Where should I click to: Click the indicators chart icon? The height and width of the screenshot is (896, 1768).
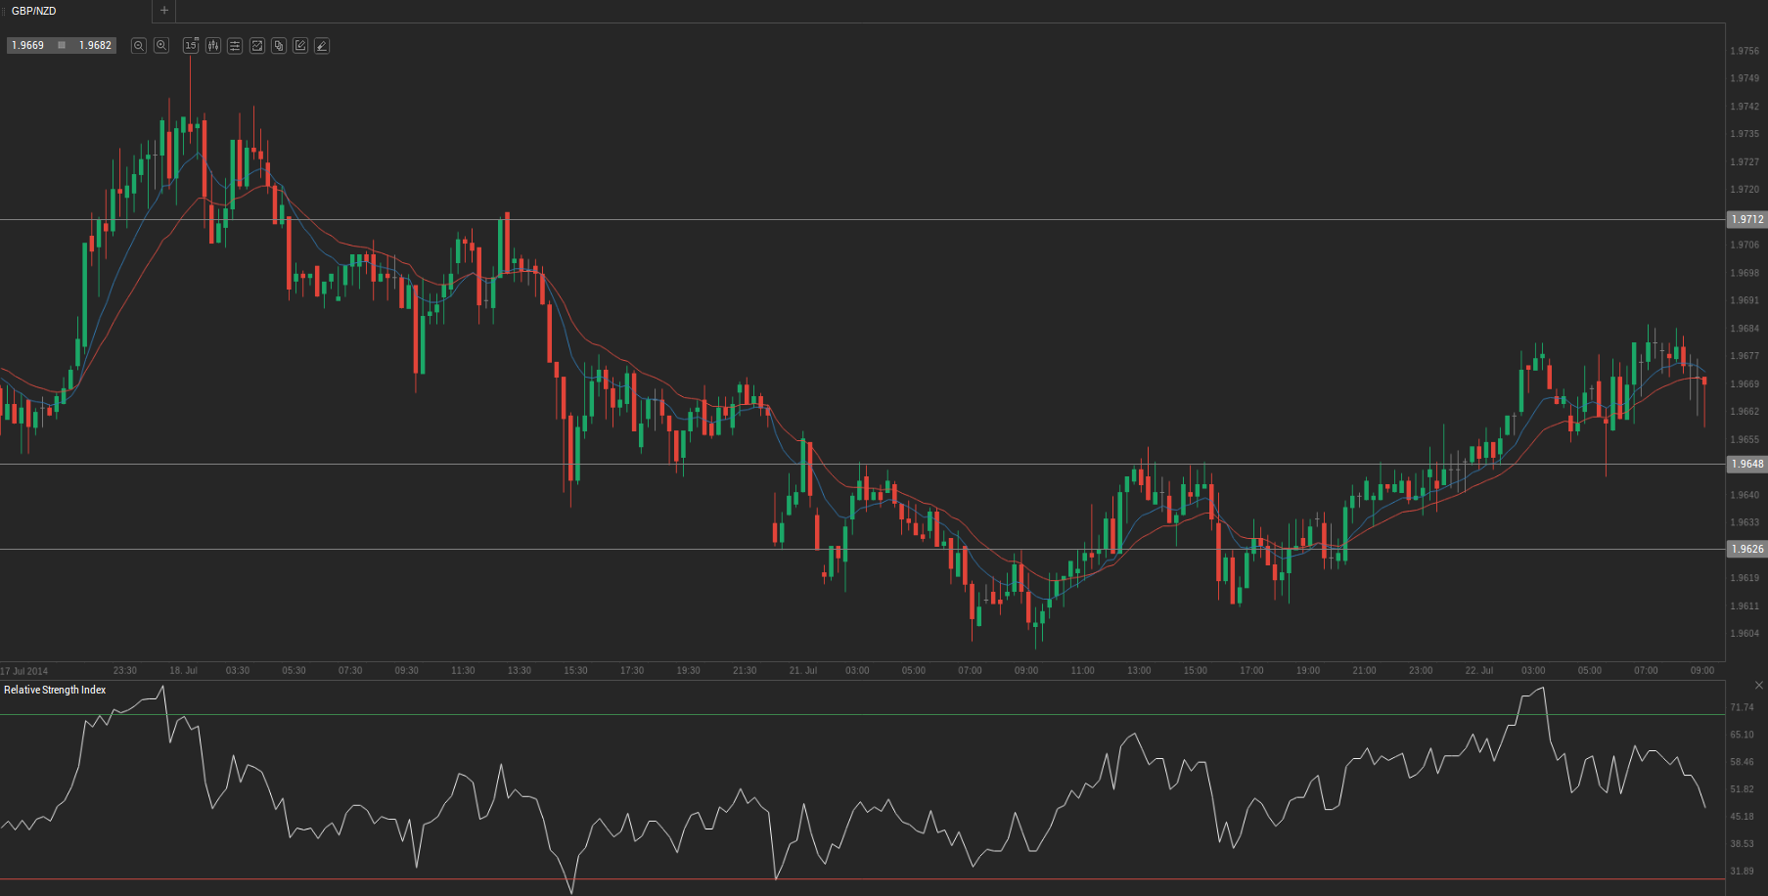pos(257,46)
